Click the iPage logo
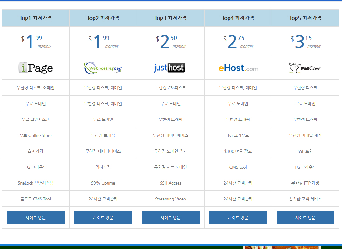 [x=36, y=68]
